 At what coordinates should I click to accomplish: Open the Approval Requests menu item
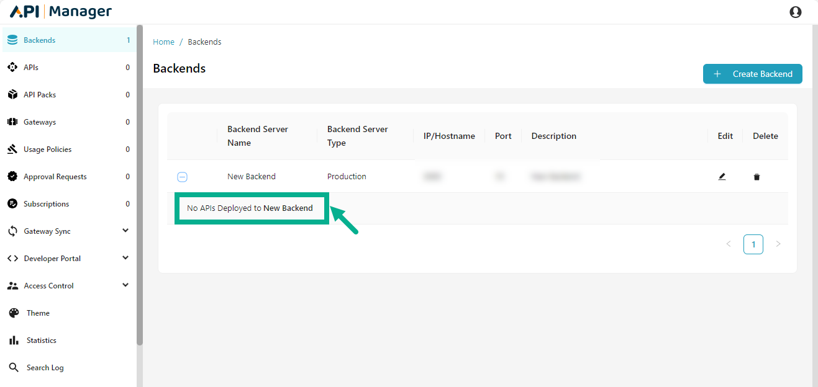[55, 177]
